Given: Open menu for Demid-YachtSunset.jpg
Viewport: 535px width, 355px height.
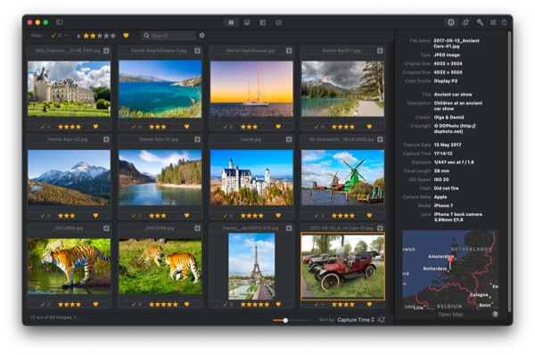Looking at the screenshot, I should point(289,51).
